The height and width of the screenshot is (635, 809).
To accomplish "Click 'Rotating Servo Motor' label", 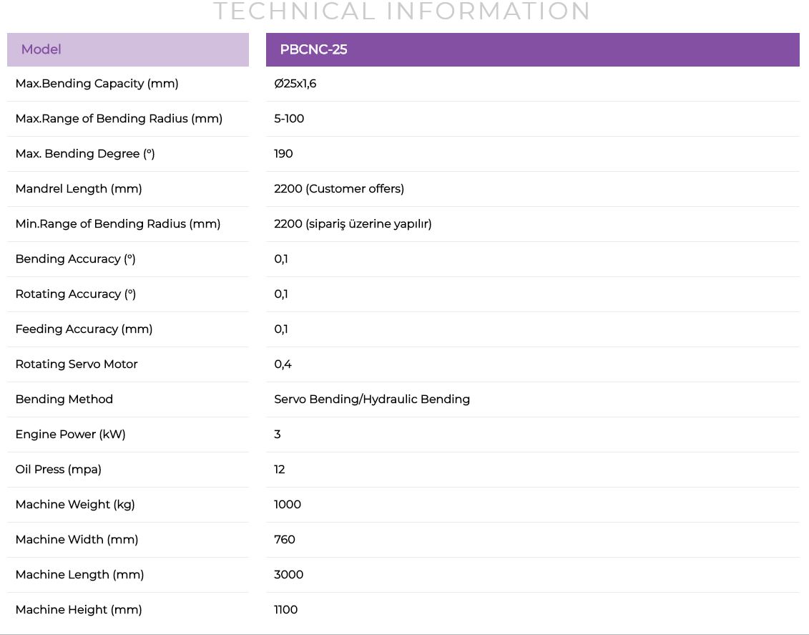I will tap(77, 364).
